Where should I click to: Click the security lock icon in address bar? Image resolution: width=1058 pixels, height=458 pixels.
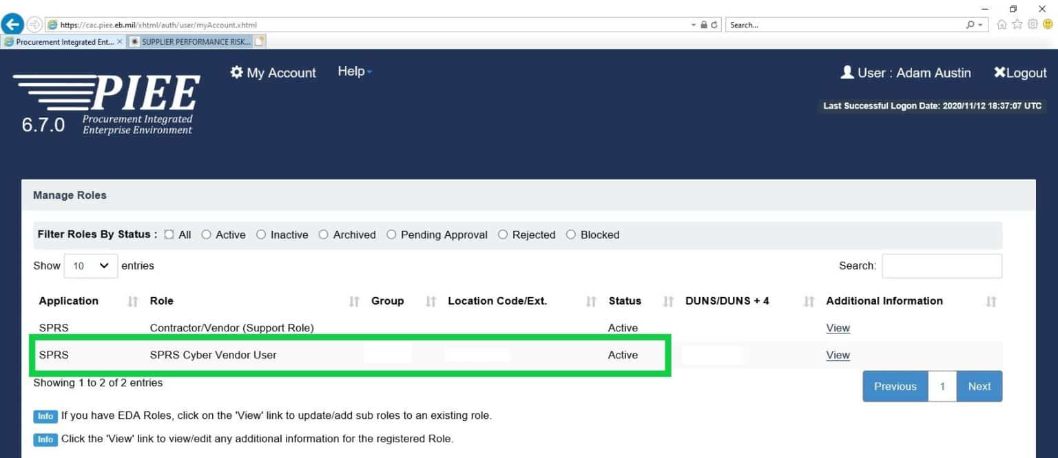point(704,25)
